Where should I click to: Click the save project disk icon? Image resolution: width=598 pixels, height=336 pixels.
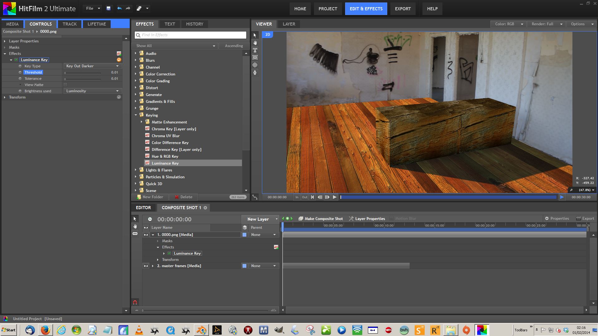(109, 8)
